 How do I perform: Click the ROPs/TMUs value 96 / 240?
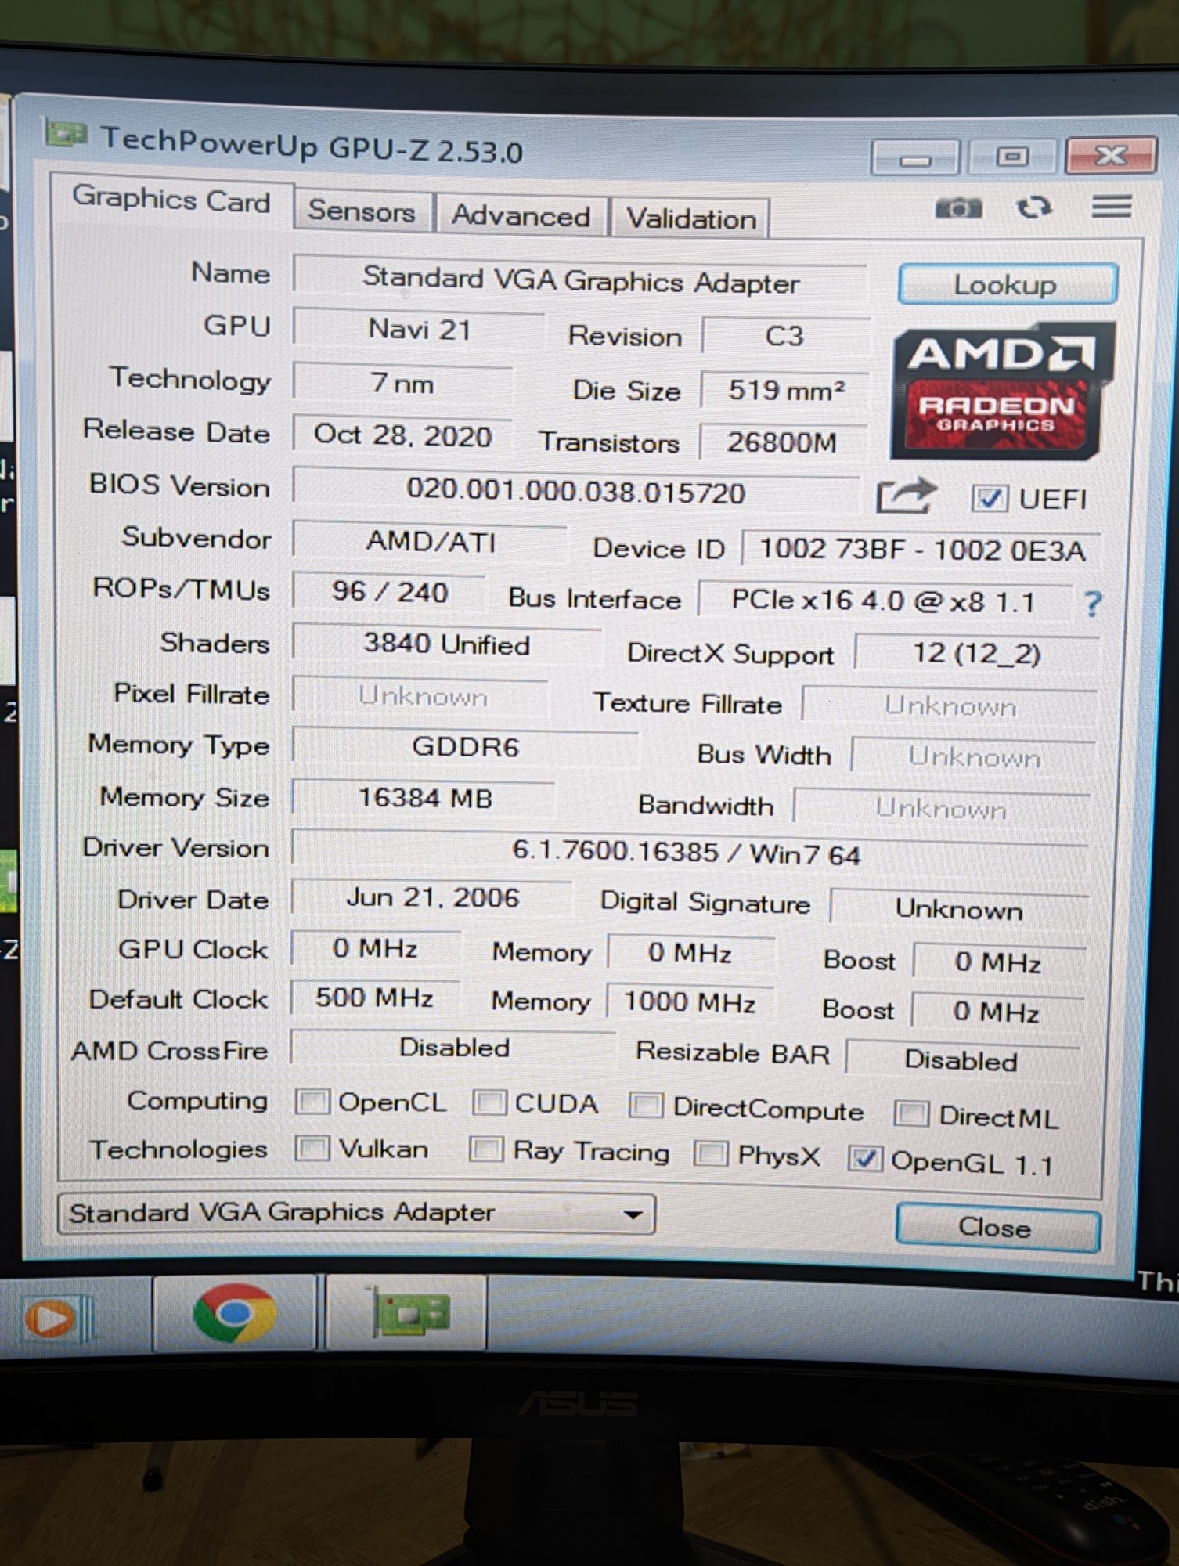tap(389, 592)
